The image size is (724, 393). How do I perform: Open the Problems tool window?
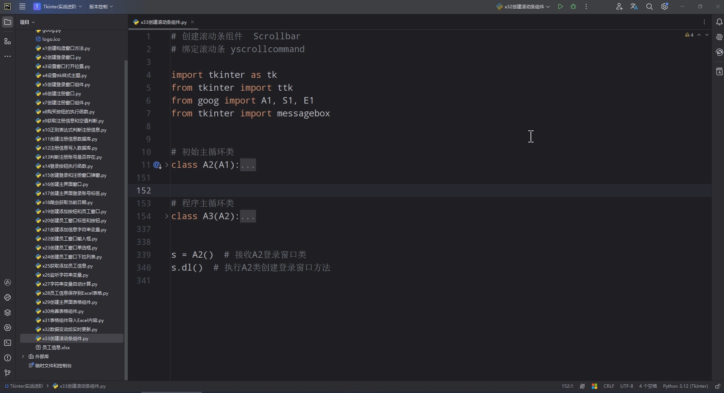8,357
